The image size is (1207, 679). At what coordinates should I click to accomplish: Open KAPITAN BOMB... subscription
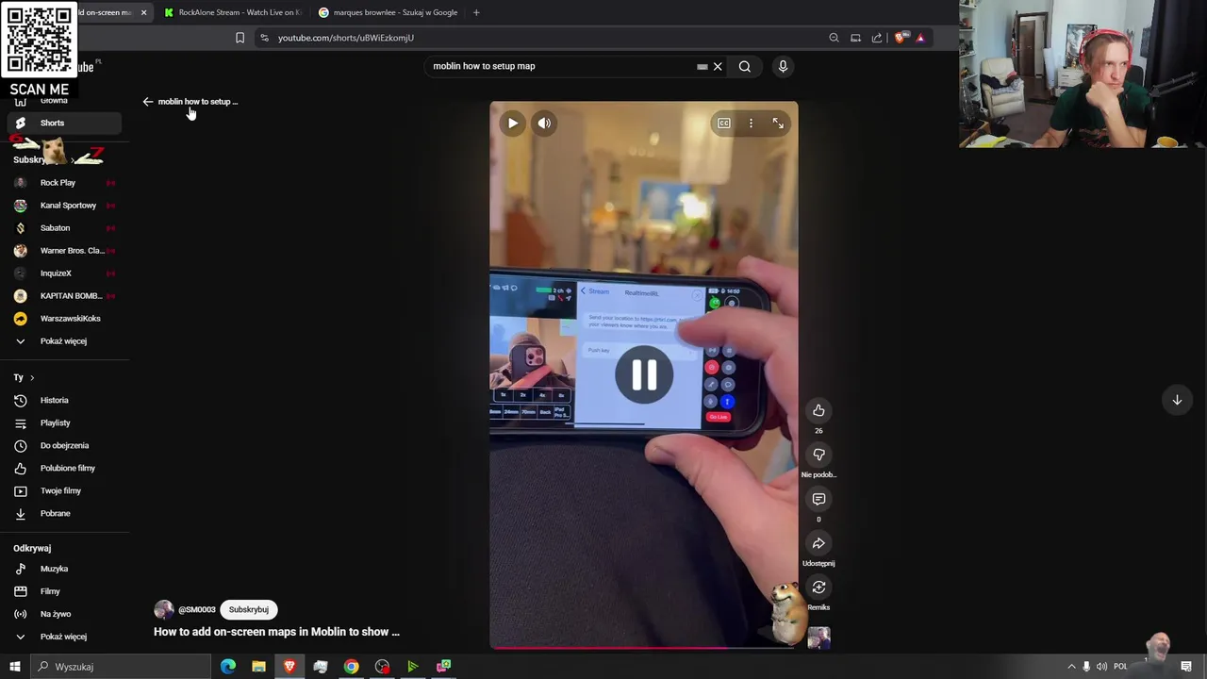click(x=64, y=295)
